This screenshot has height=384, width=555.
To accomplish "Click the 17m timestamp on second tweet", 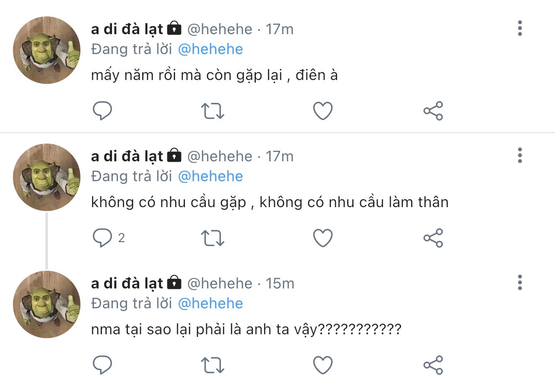I will pyautogui.click(x=279, y=156).
